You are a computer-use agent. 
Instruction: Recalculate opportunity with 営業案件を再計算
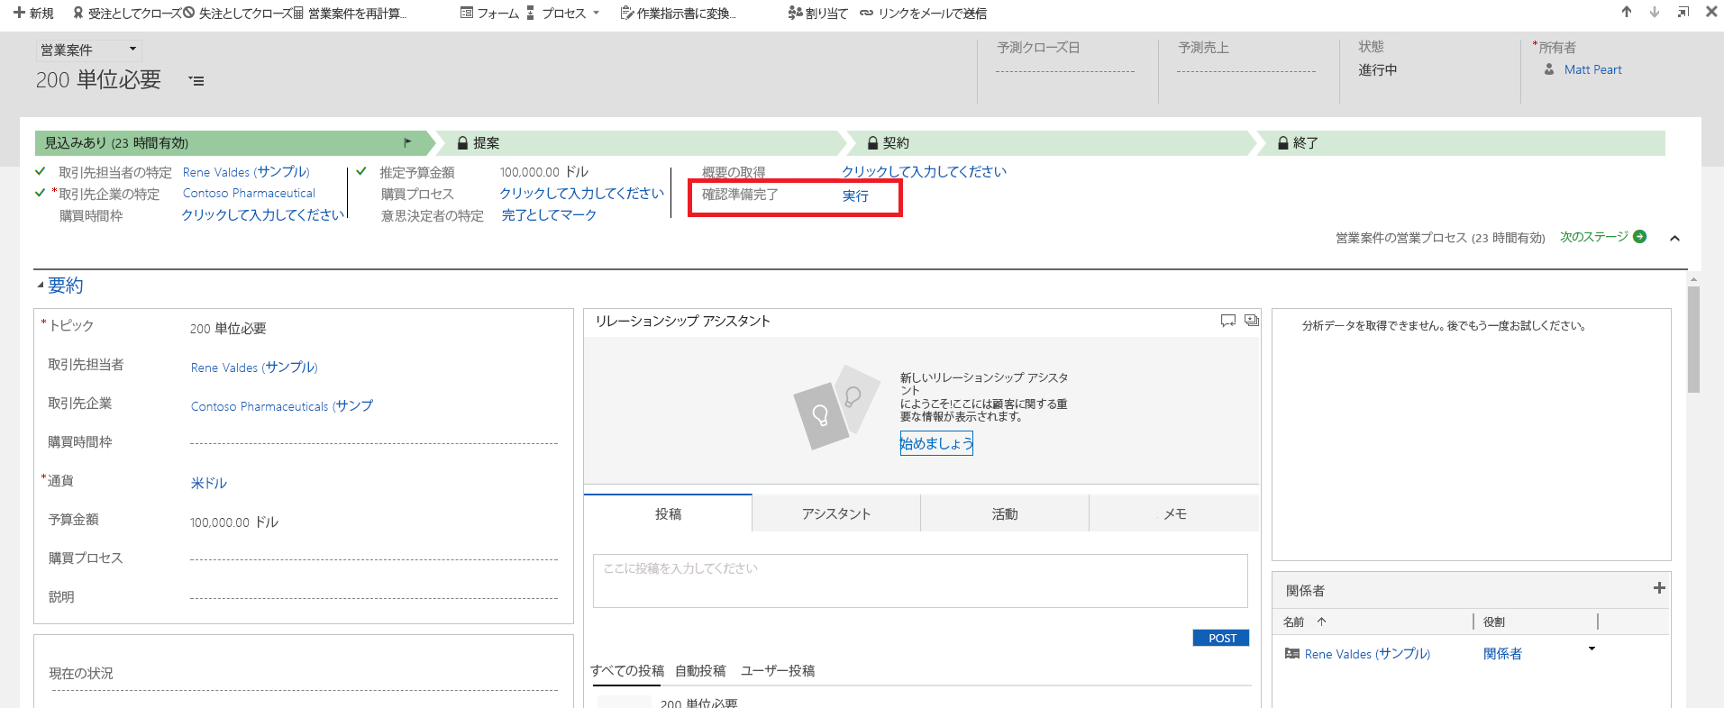point(350,14)
